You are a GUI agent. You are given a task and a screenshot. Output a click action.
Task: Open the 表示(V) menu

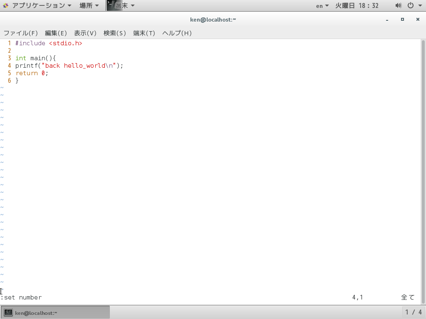[85, 33]
